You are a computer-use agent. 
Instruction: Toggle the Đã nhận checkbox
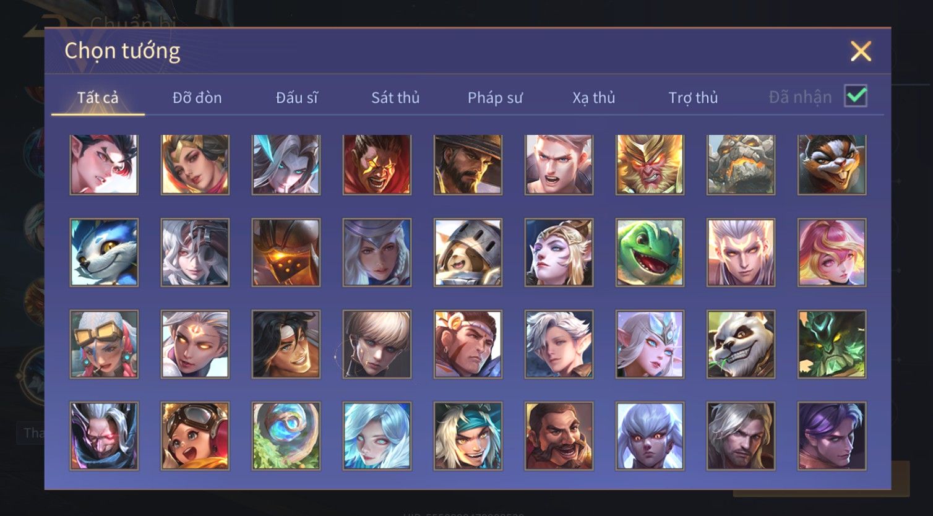tap(856, 96)
